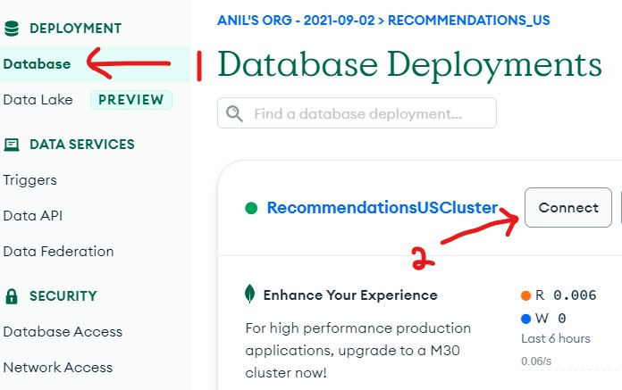
Task: Click the orange reads indicator dot
Action: [x=526, y=295]
